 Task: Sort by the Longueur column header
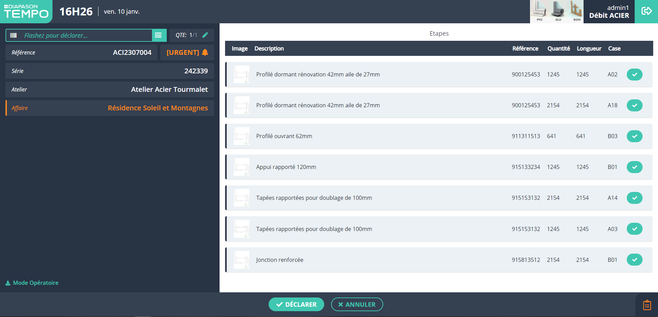589,49
